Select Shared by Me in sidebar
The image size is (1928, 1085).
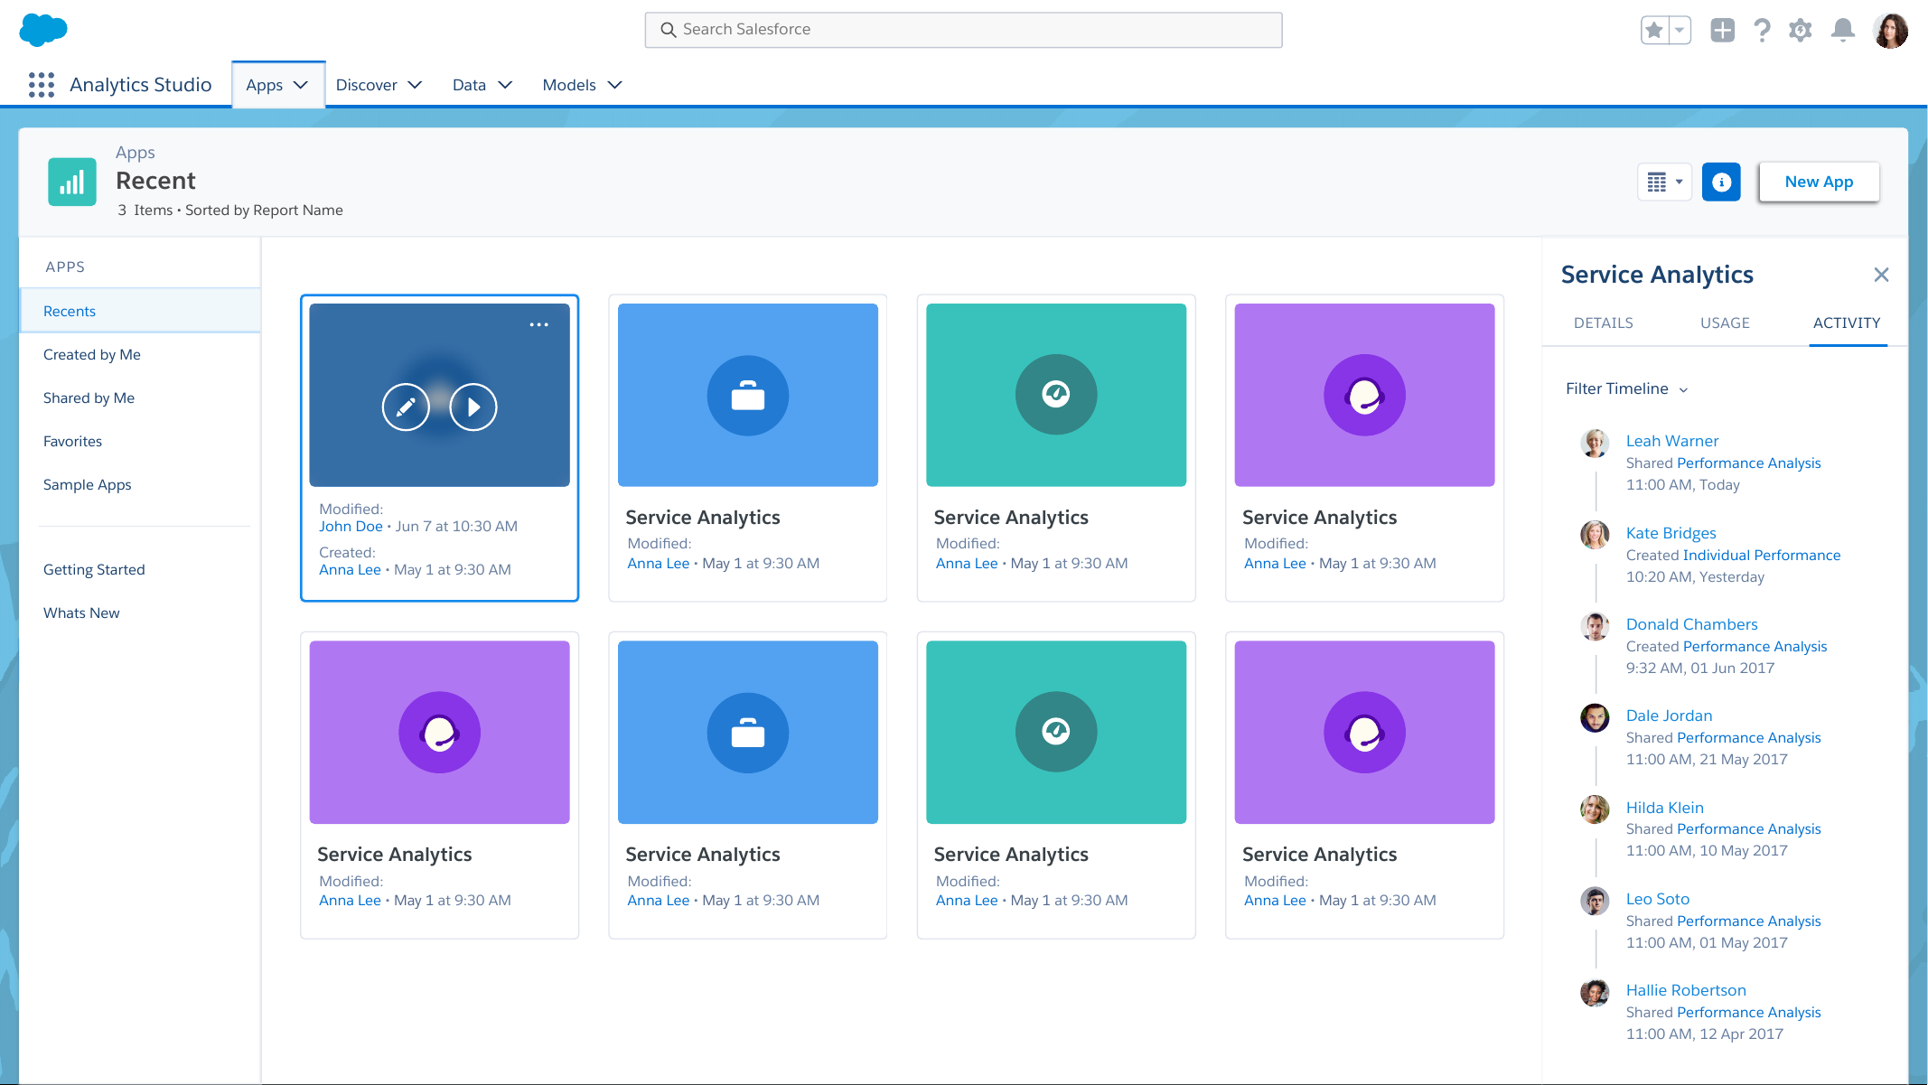89,398
